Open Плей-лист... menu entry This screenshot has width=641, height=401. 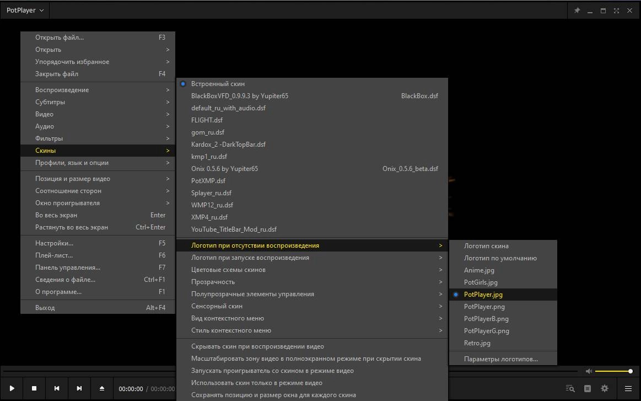coord(98,255)
